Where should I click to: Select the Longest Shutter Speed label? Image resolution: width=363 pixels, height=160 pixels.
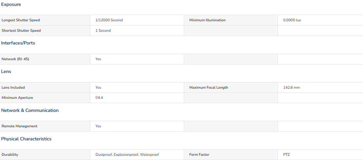[x=21, y=20]
